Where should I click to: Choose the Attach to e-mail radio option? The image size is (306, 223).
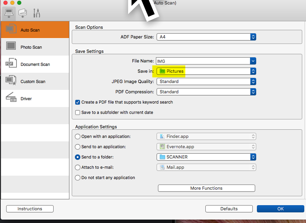(78, 167)
